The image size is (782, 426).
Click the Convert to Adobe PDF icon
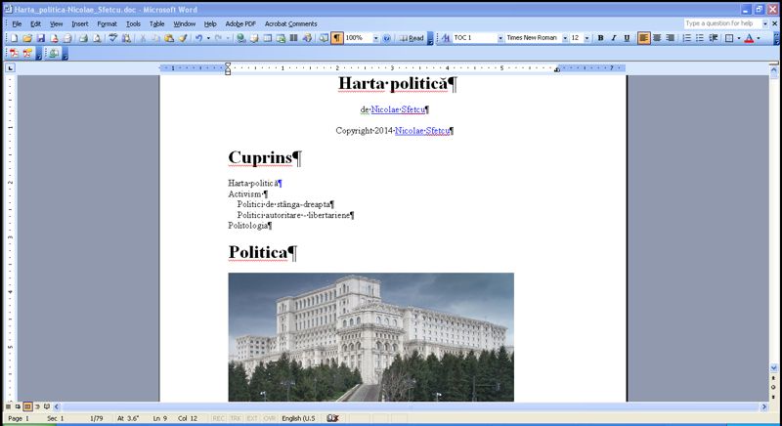tap(14, 54)
